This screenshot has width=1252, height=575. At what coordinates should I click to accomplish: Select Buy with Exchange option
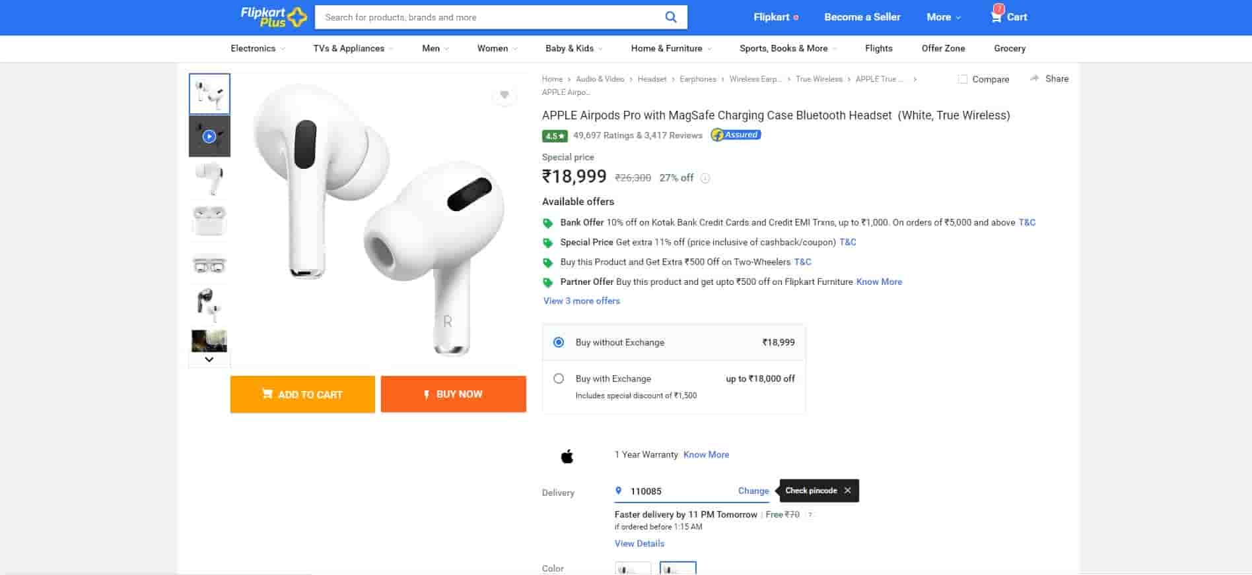(559, 378)
